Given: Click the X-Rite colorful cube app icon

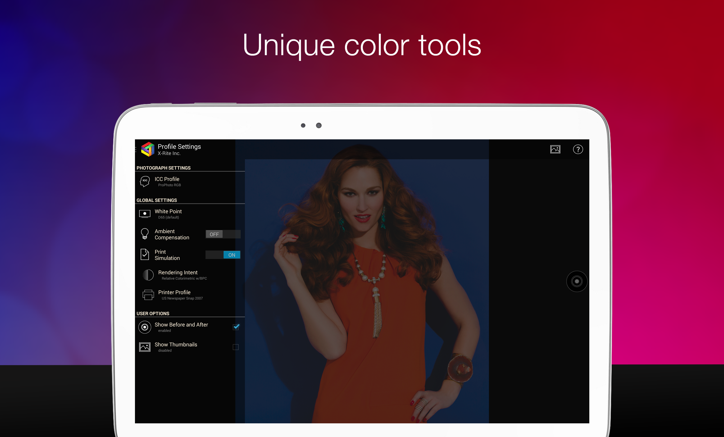Looking at the screenshot, I should coord(148,149).
